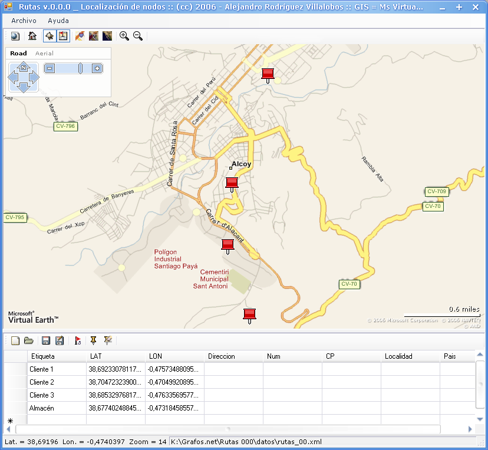Toggle the map control panel toolbar button

click(50, 36)
